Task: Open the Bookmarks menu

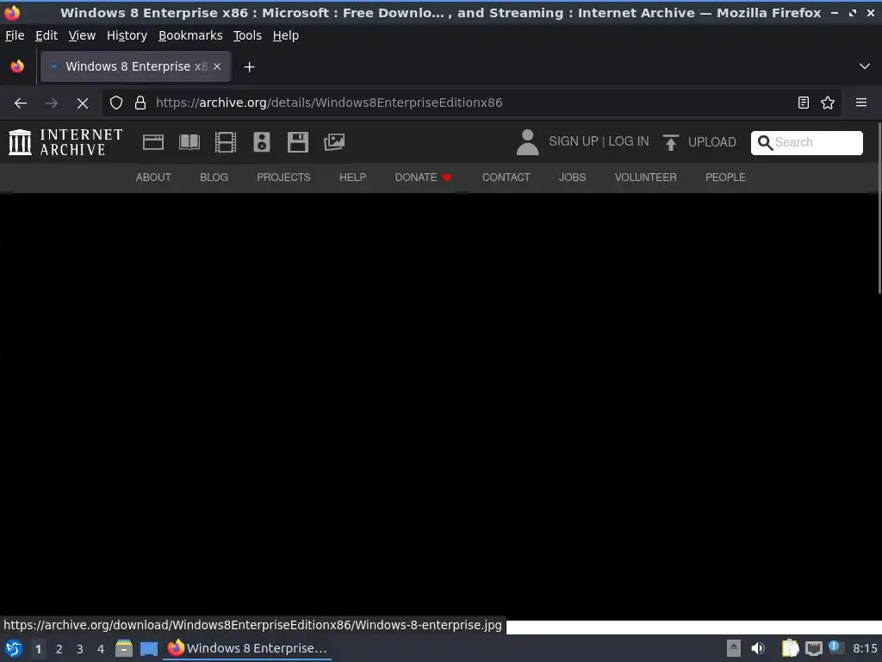Action: pos(190,35)
